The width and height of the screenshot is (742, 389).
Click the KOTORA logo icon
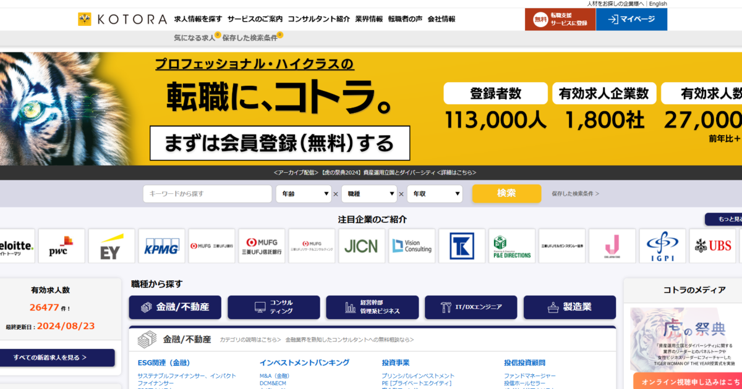[85, 19]
